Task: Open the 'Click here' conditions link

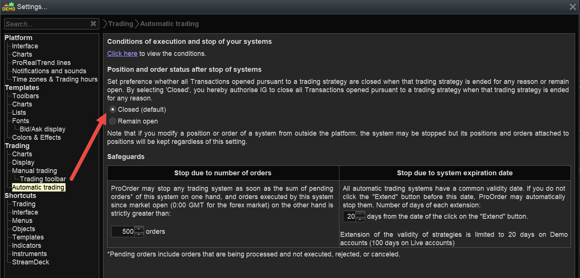Action: pos(122,54)
